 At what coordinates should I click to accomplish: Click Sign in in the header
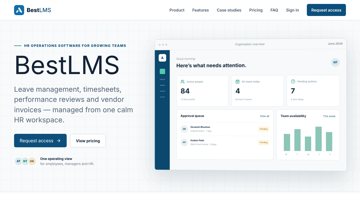click(x=292, y=10)
